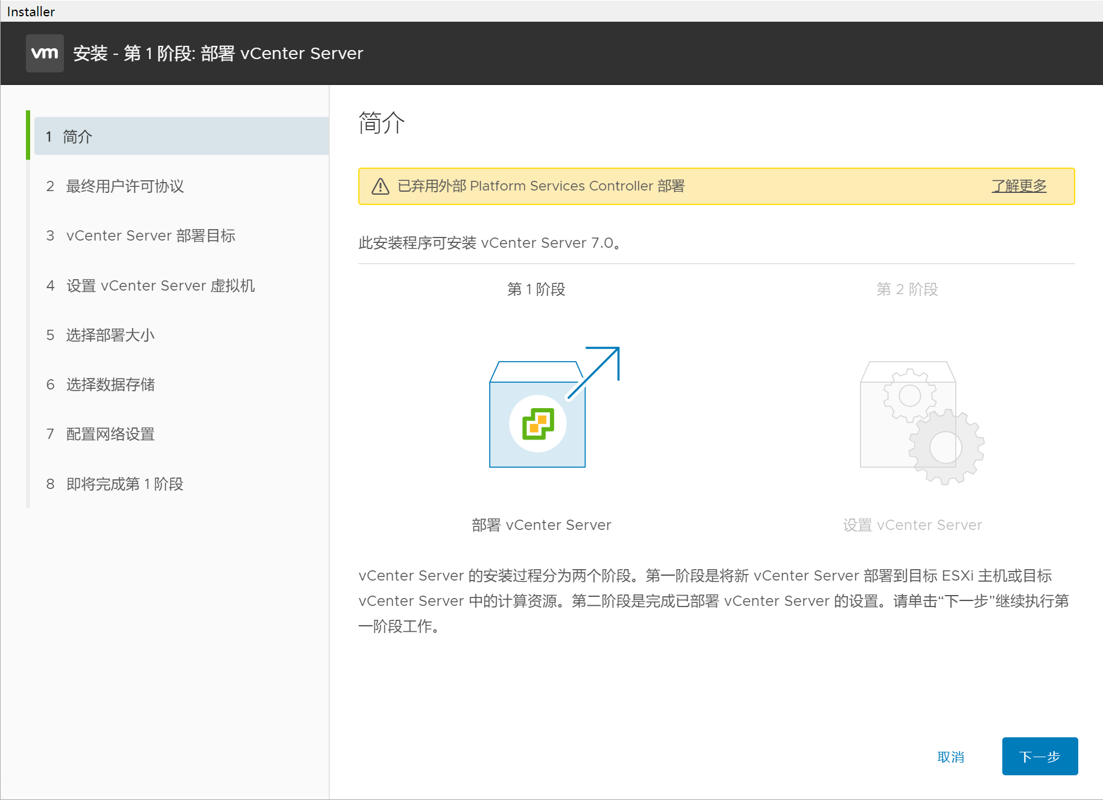Select step 8 即将完成第 1 阶段
This screenshot has height=800, width=1103.
[x=124, y=483]
